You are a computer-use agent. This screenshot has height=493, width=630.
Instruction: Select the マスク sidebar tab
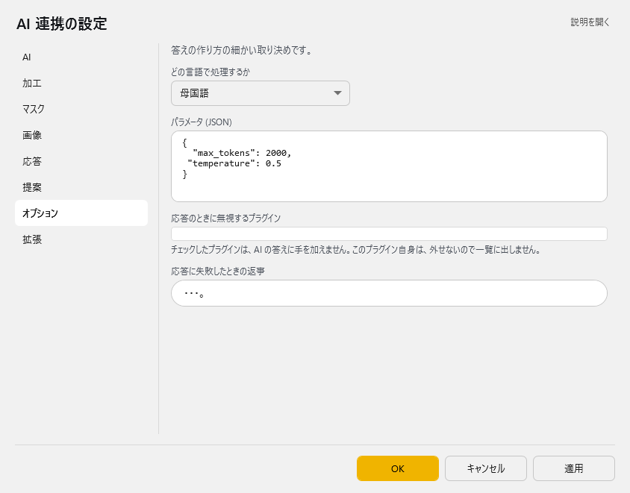tap(81, 109)
